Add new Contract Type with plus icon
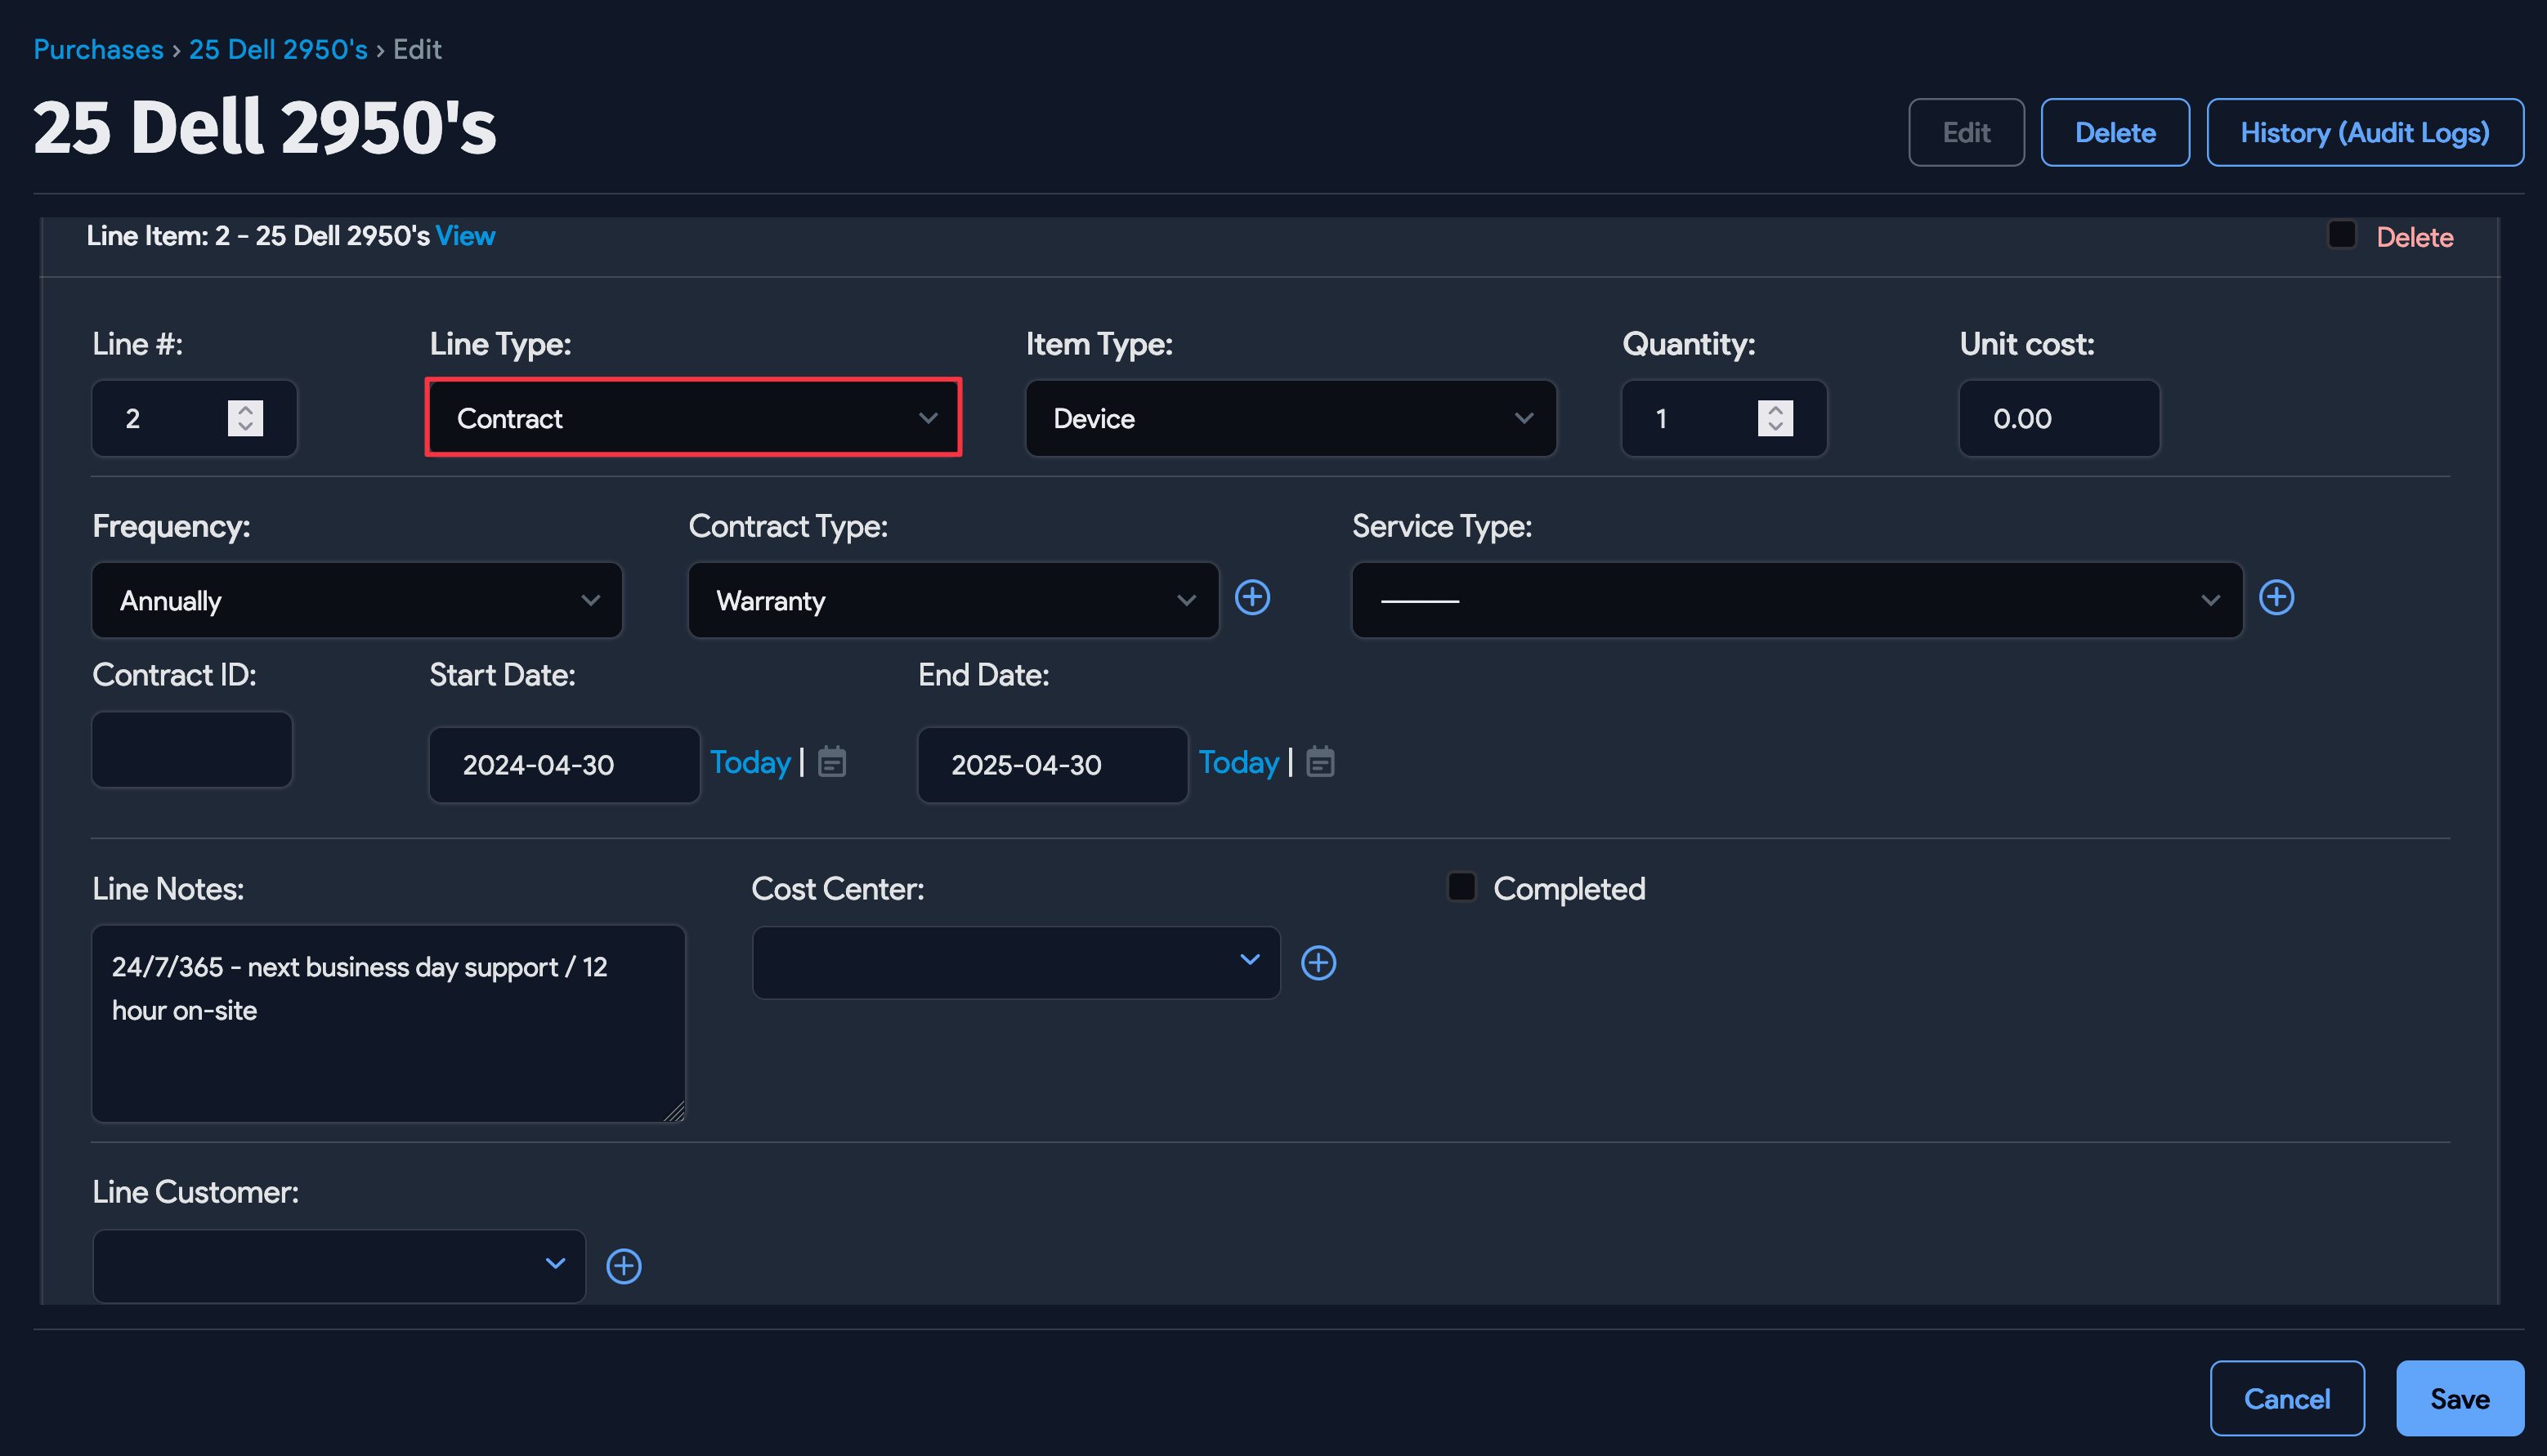Screen dimensions: 2547x1456 (1251, 598)
